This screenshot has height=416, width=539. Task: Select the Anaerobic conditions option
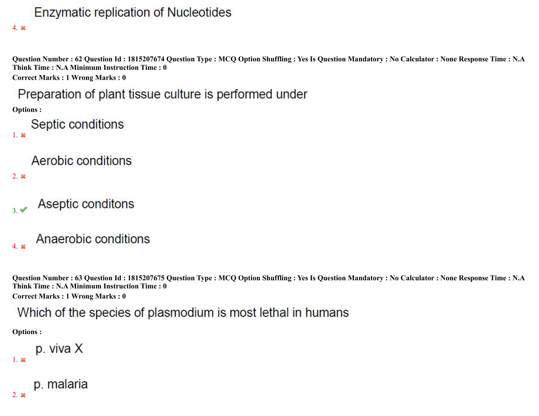tap(93, 239)
